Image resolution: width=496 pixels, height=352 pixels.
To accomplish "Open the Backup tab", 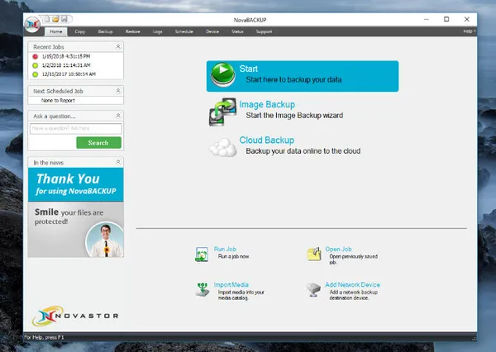I will (x=105, y=31).
